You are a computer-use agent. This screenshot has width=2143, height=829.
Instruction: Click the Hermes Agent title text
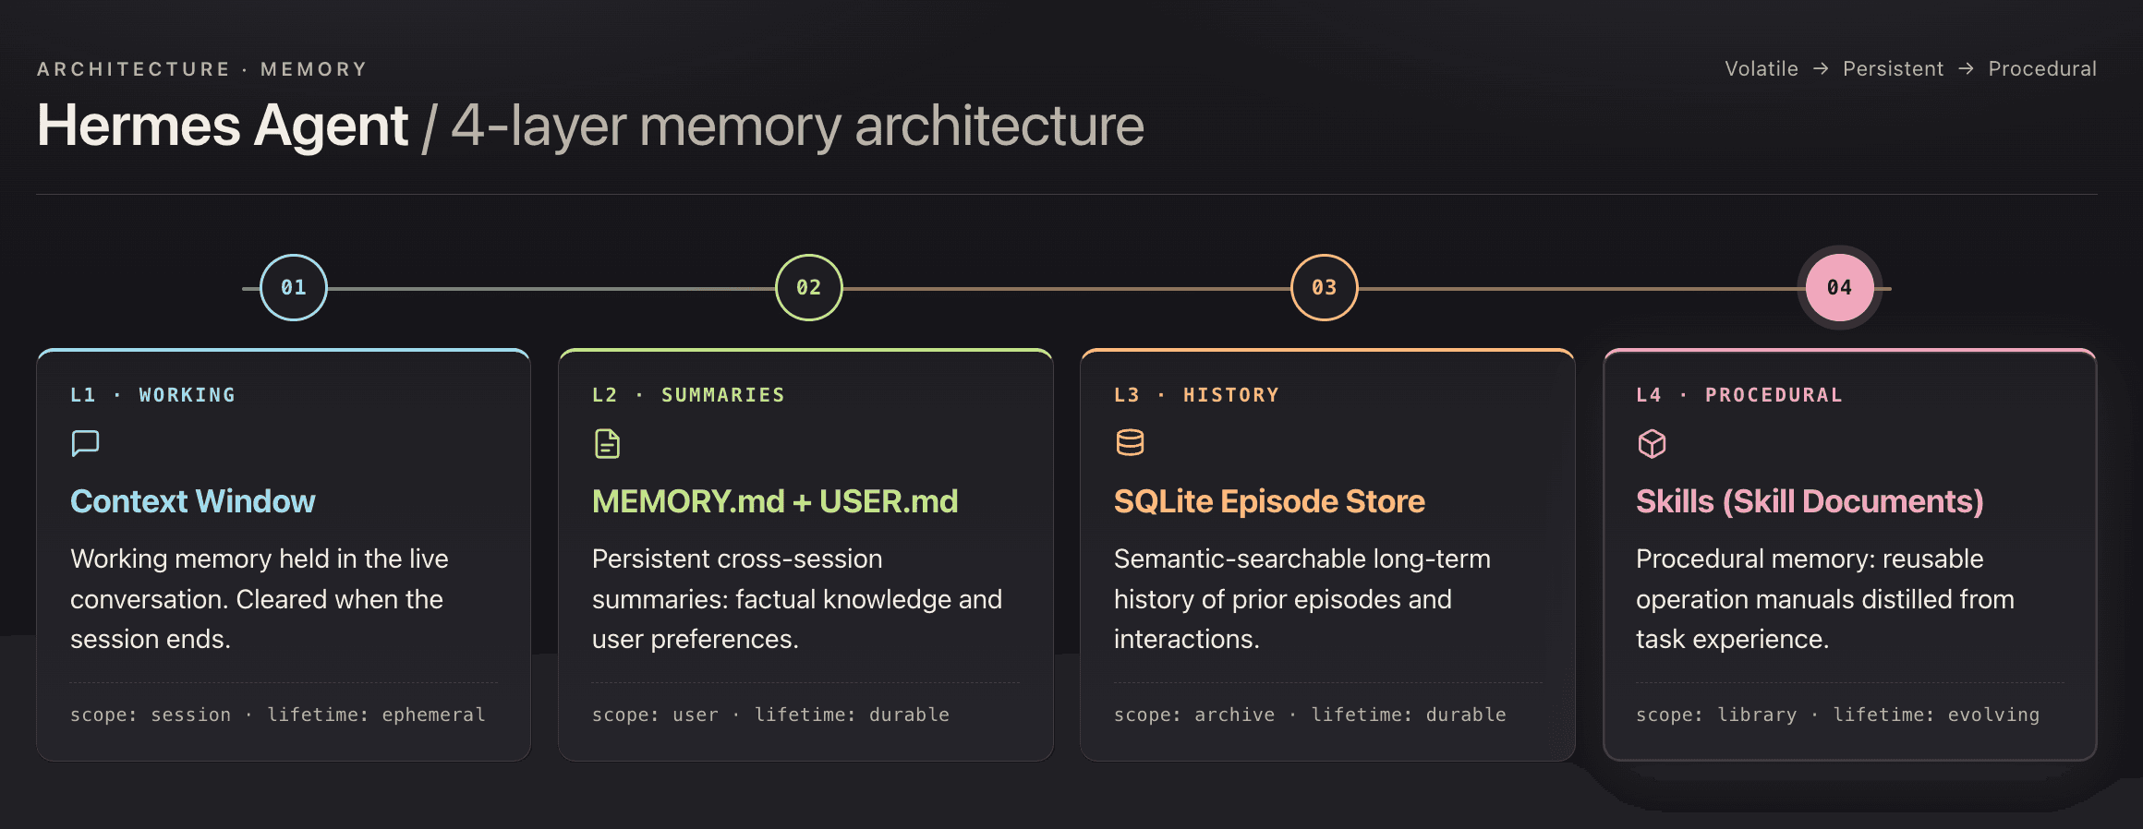tap(223, 126)
